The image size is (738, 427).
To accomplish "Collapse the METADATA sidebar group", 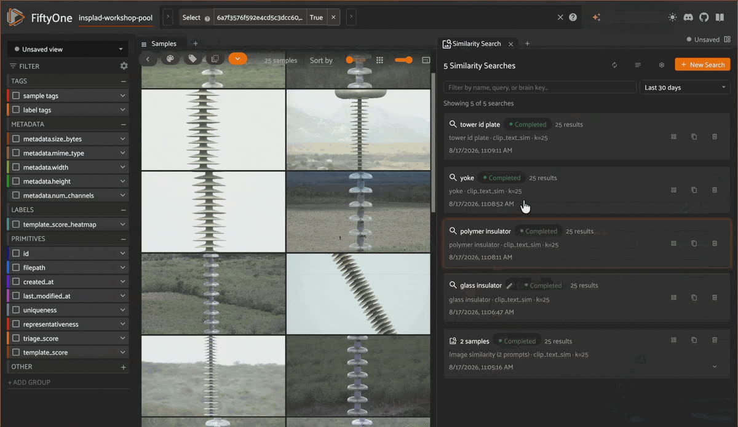I will 124,124.
